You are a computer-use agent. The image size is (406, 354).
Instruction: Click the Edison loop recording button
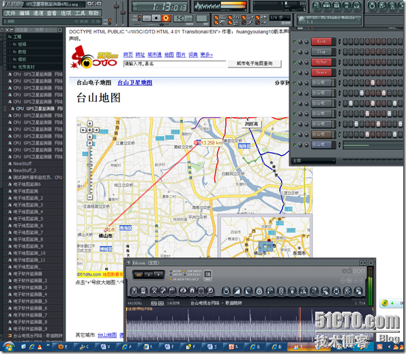(x=139, y=275)
